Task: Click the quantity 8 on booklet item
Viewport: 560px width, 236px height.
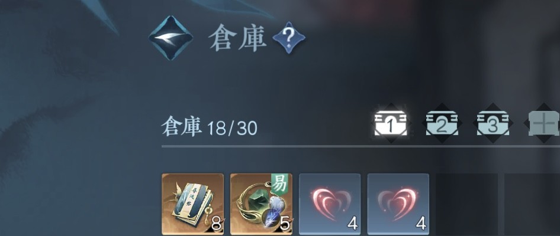Action: [215, 225]
